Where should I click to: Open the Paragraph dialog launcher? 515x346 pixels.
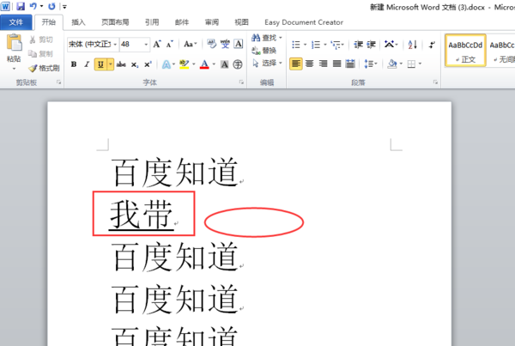435,82
